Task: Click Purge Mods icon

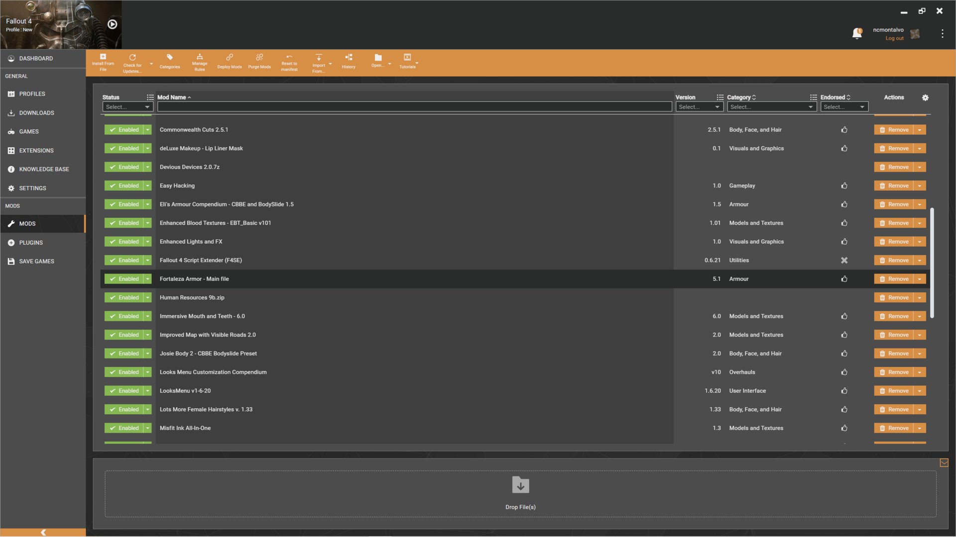Action: (259, 62)
